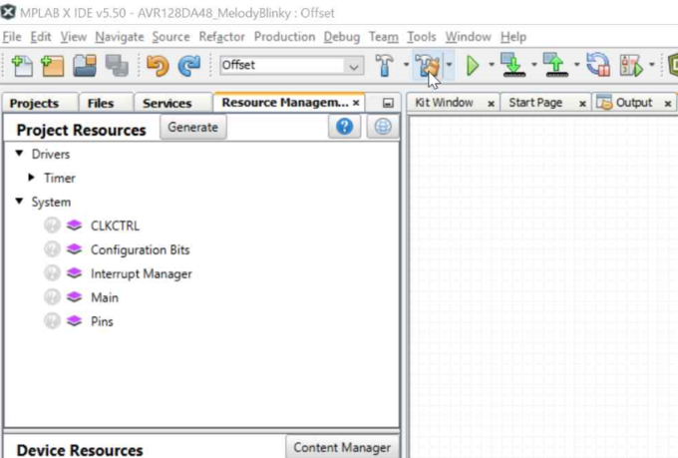Click the Undo arrow icon

(x=158, y=66)
